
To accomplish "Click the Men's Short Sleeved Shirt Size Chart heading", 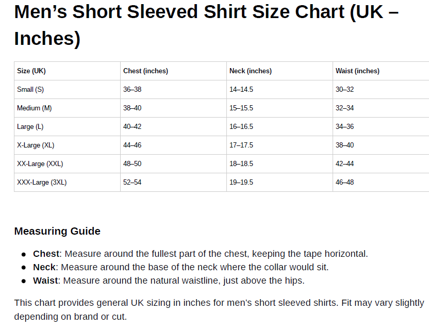I will click(206, 25).
